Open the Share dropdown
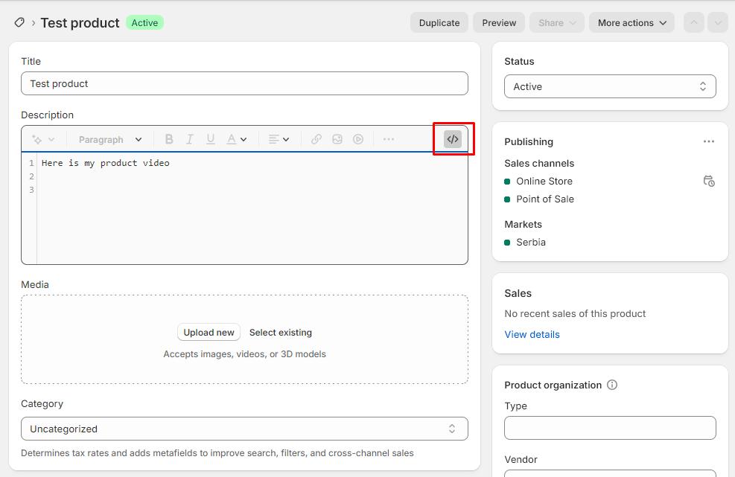The height and width of the screenshot is (477, 735). [557, 22]
